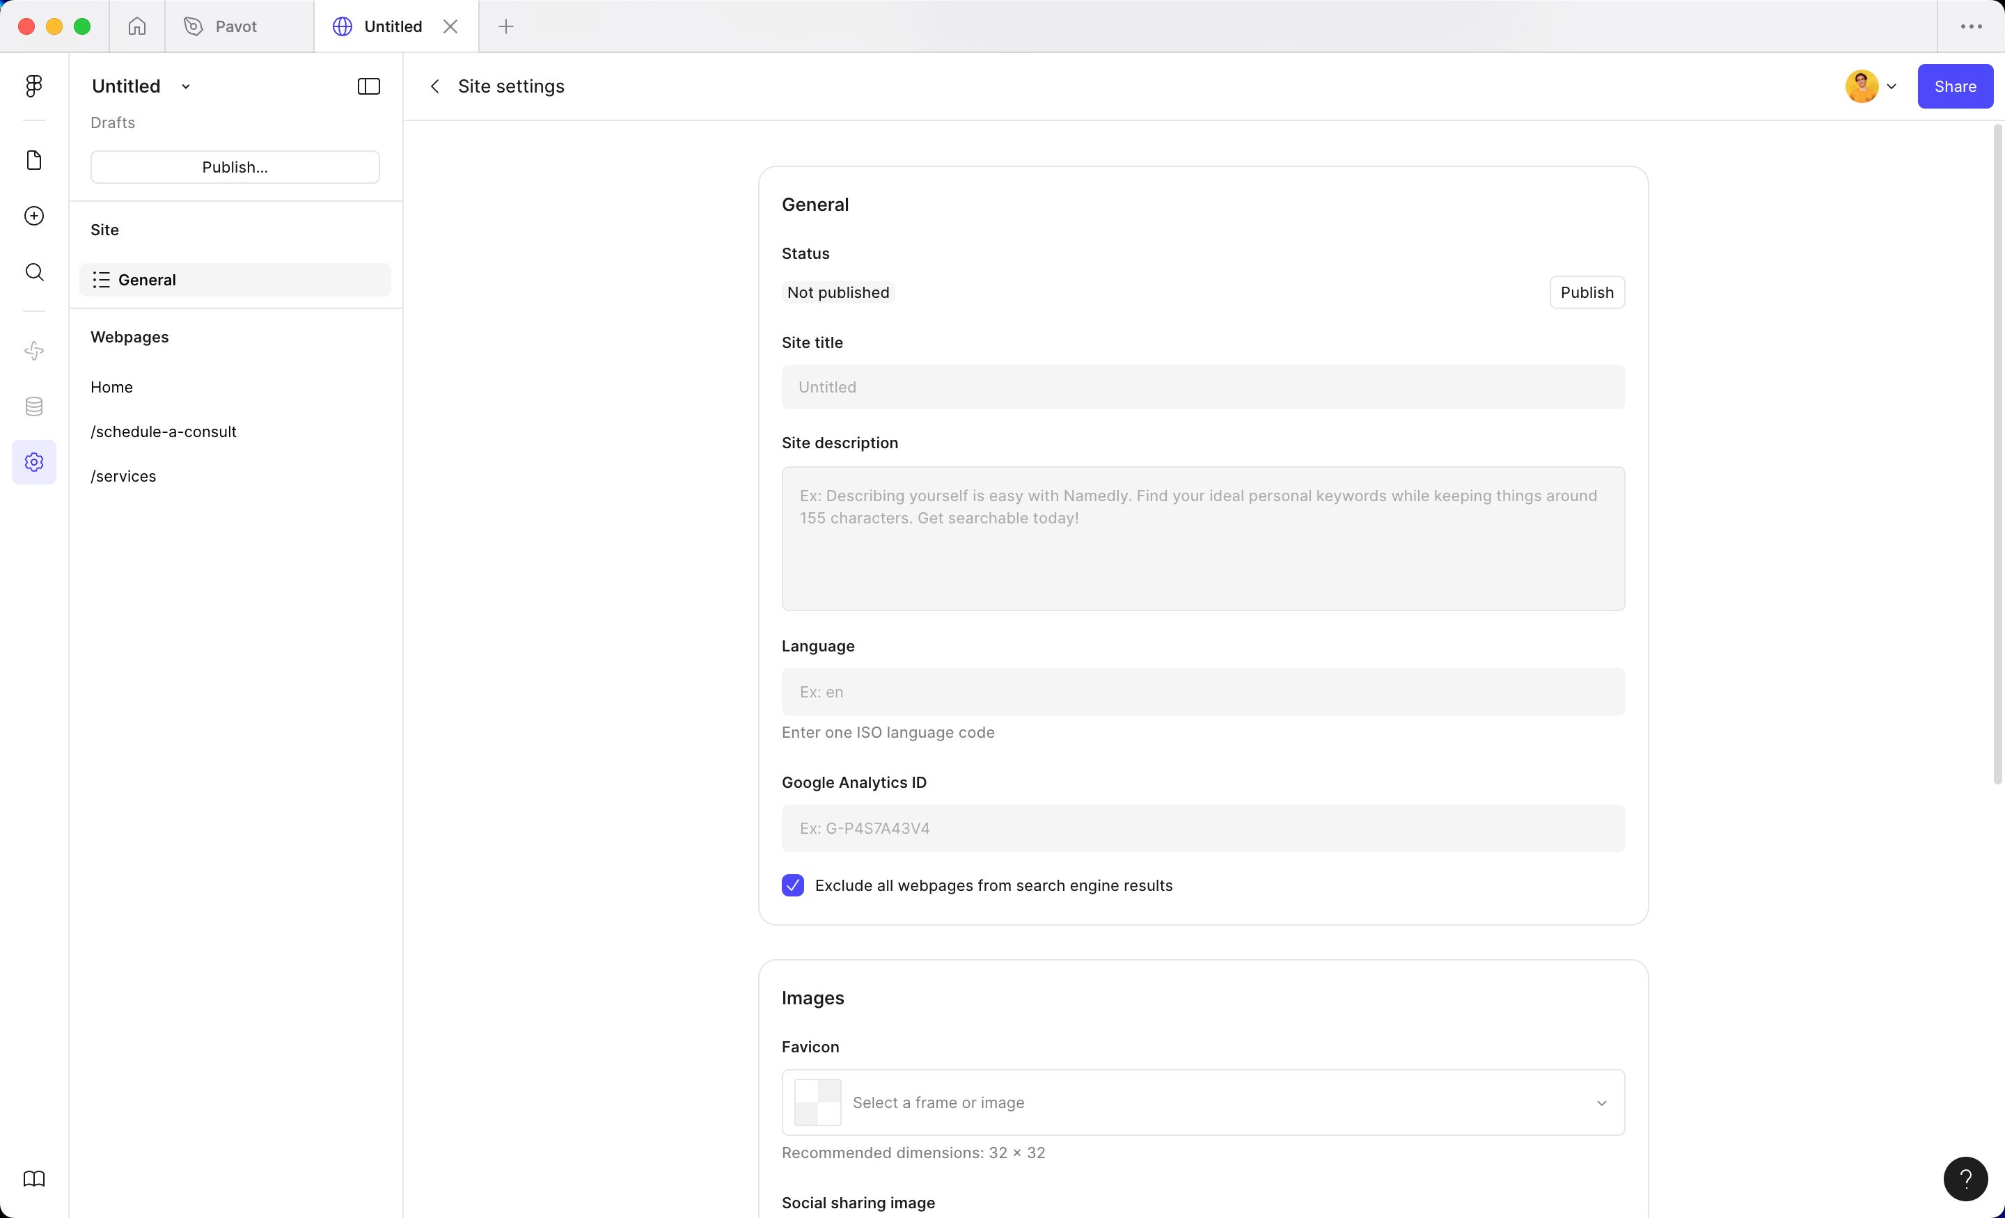
Task: Open the /services webpage
Action: [123, 476]
